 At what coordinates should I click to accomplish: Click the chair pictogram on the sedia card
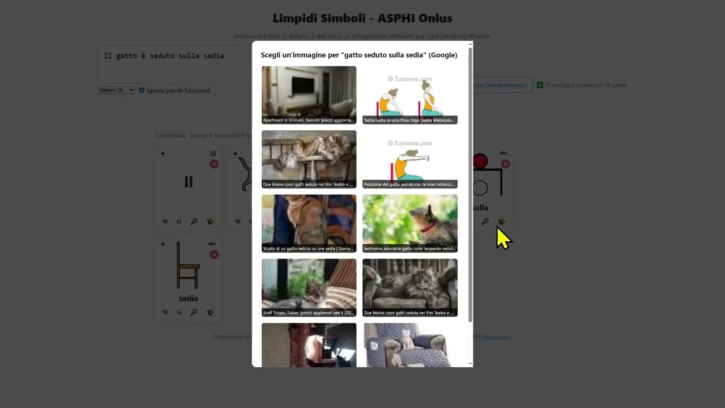click(188, 266)
